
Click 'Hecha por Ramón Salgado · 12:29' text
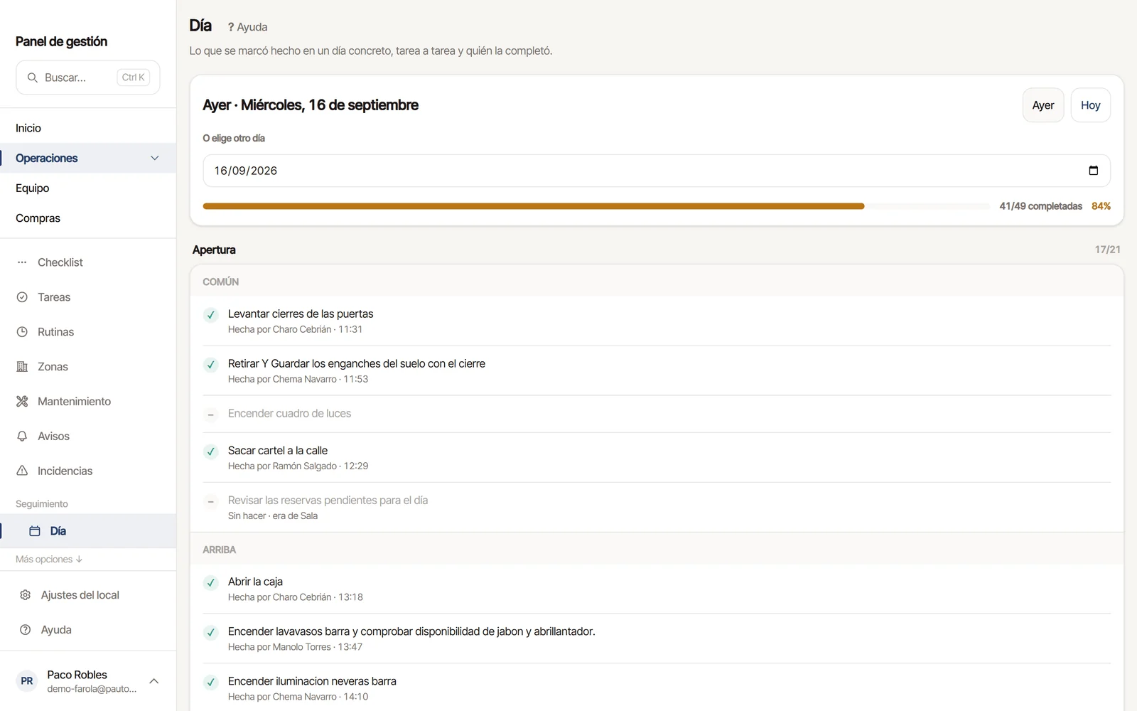coord(298,466)
